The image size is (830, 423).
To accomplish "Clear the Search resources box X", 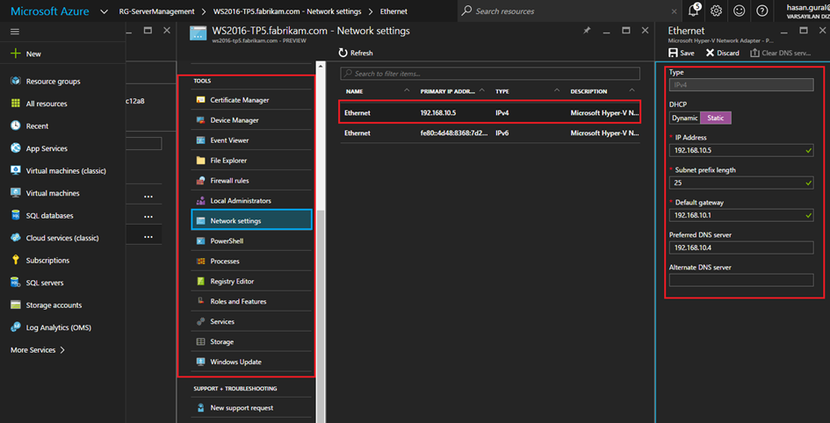I will 674,11.
